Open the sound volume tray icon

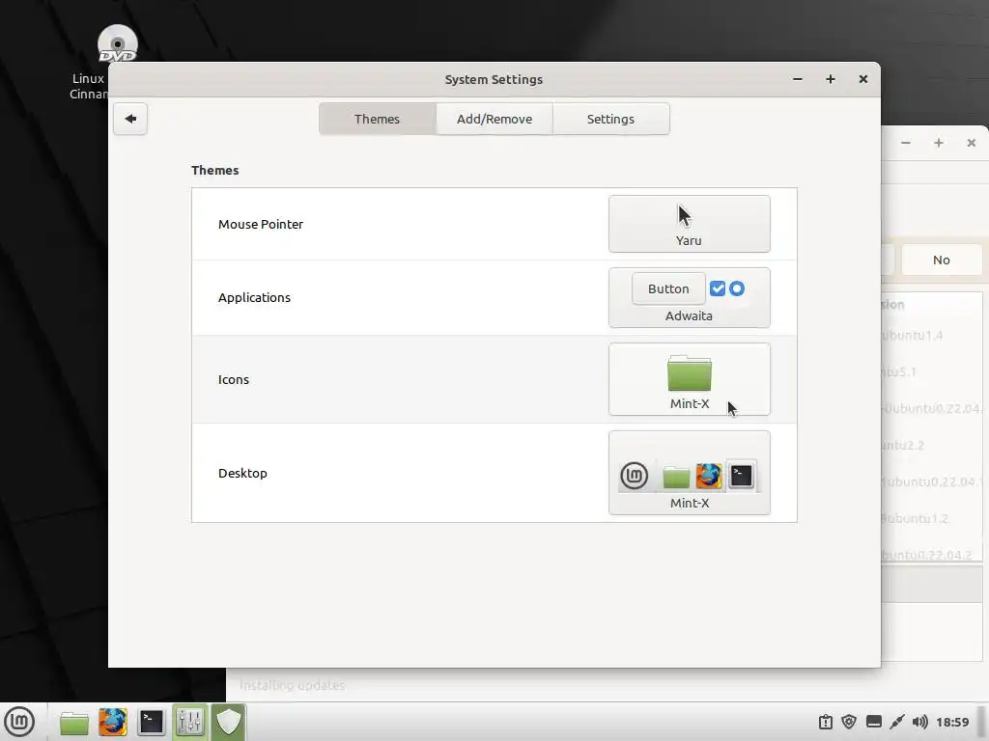(920, 722)
